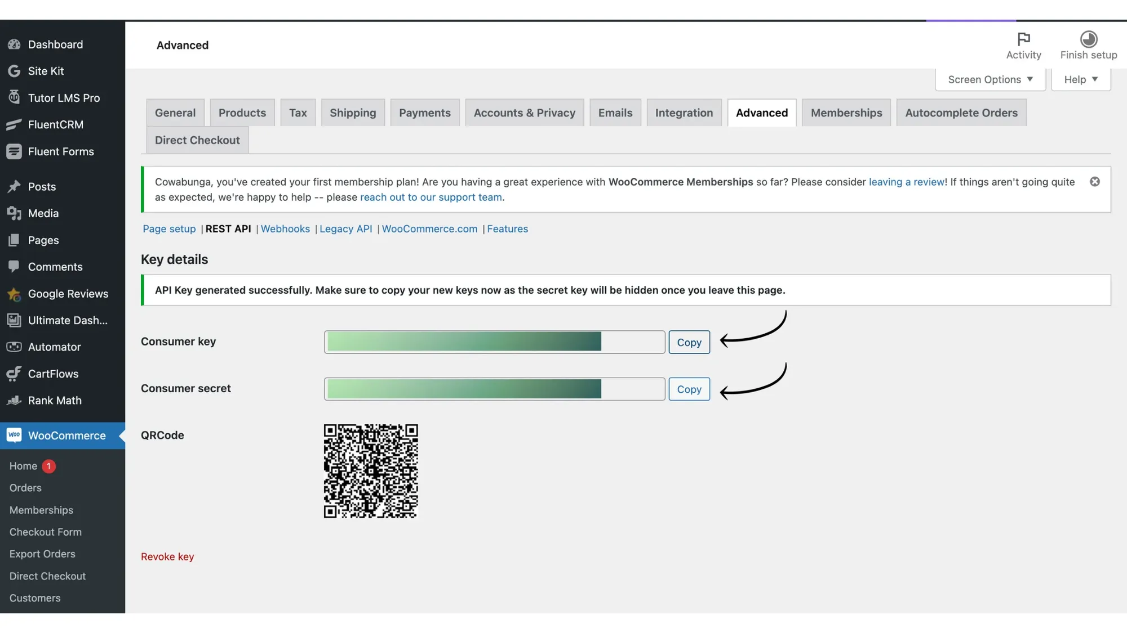The height and width of the screenshot is (633, 1127).
Task: Open Automator via its robot icon
Action: pyautogui.click(x=14, y=347)
